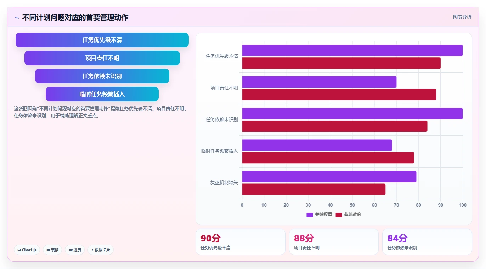Click the lightning icon beside the title
486x269 pixels.
click(17, 18)
